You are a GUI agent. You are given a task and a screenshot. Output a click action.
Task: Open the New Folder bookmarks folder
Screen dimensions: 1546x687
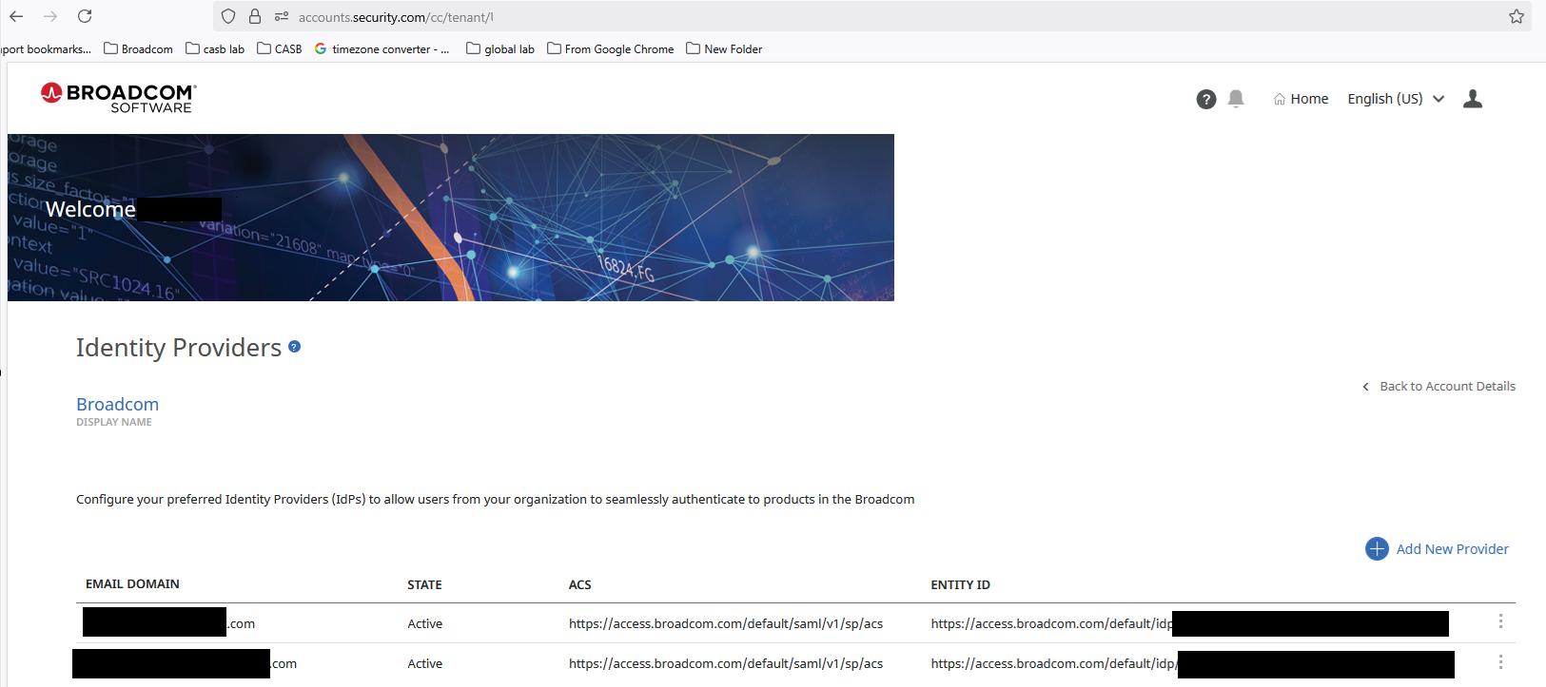pos(724,48)
